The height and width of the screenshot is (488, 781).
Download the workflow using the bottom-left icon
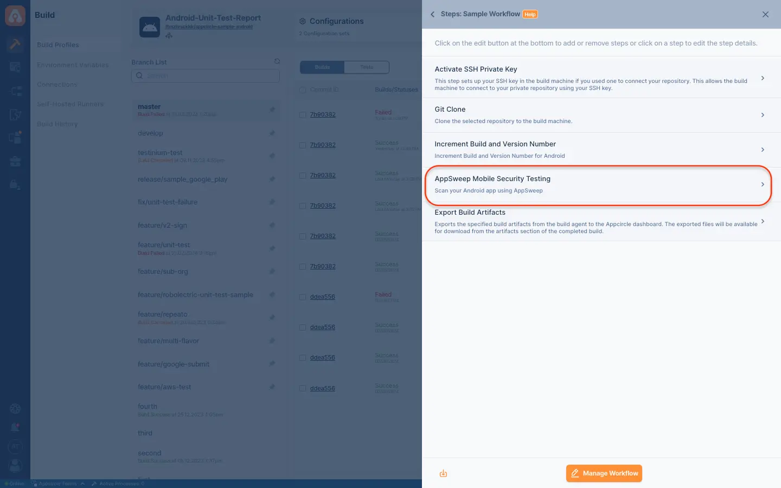pyautogui.click(x=443, y=473)
